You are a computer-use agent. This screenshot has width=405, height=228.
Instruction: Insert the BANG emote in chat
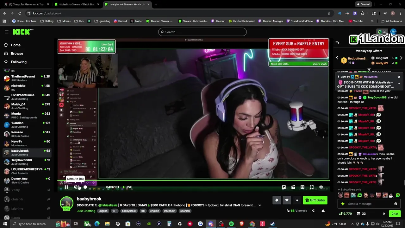(353, 195)
